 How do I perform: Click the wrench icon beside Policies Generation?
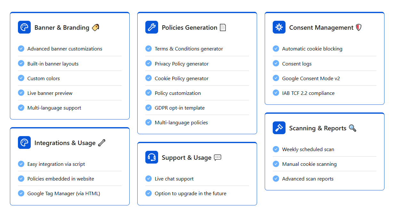click(152, 27)
